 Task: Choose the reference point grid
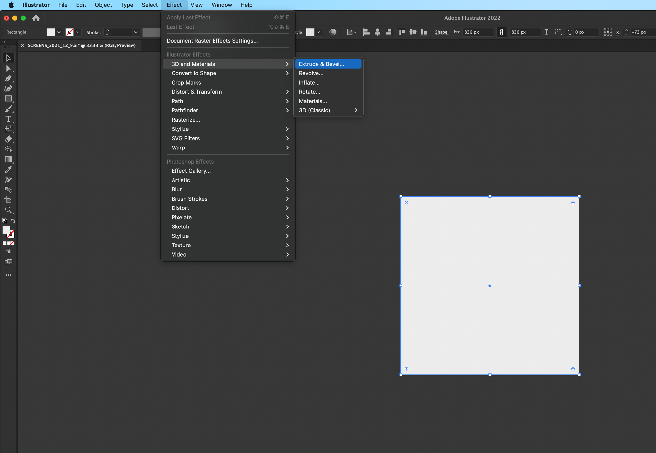pos(608,32)
